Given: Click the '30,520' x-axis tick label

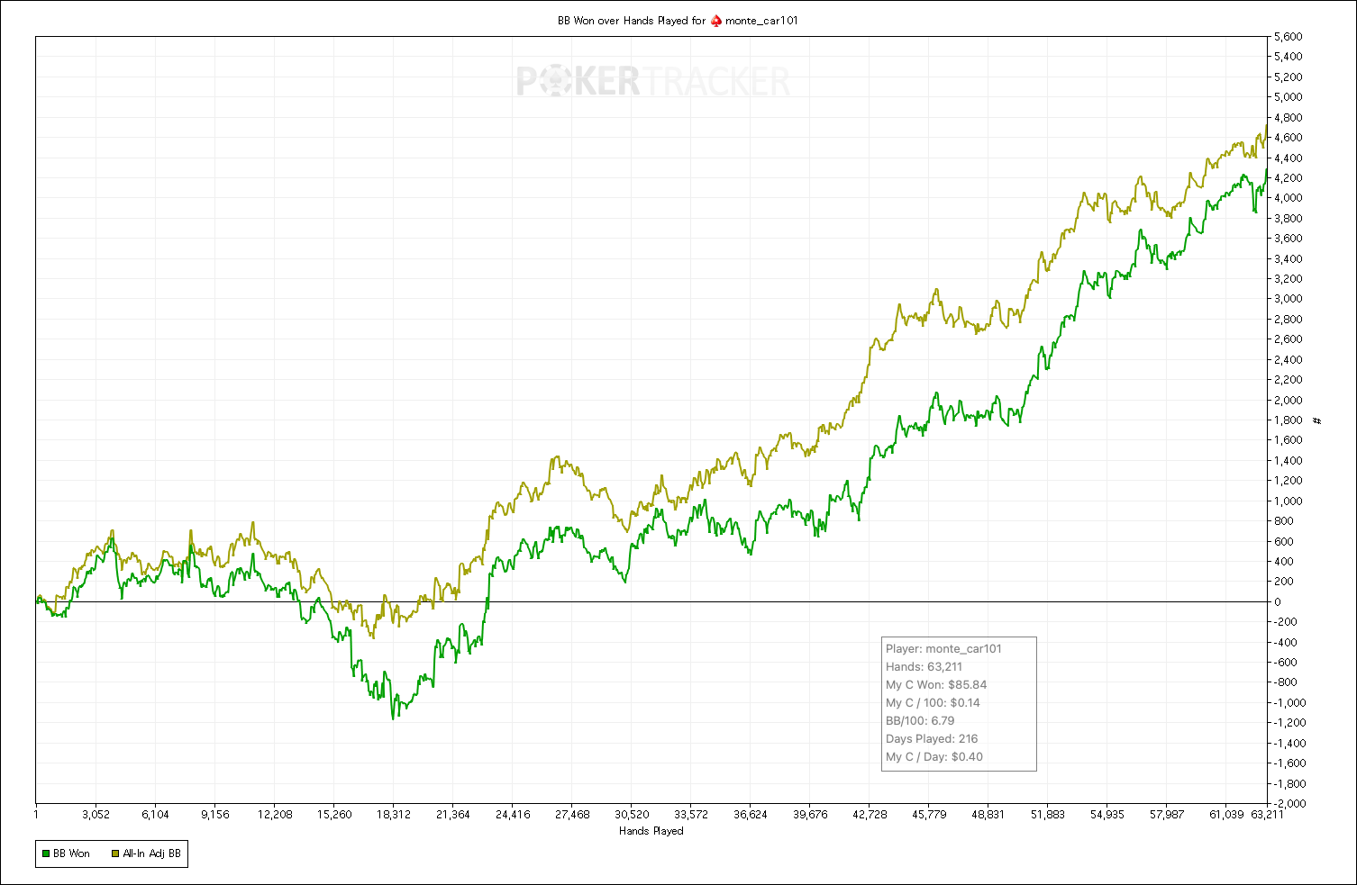Looking at the screenshot, I should tap(632, 815).
